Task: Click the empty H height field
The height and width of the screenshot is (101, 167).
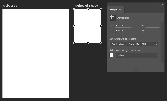Action: [x=152, y=26]
